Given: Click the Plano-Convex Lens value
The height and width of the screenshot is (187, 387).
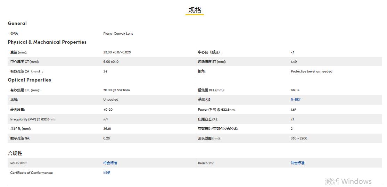Looking at the screenshot, I should [118, 34].
